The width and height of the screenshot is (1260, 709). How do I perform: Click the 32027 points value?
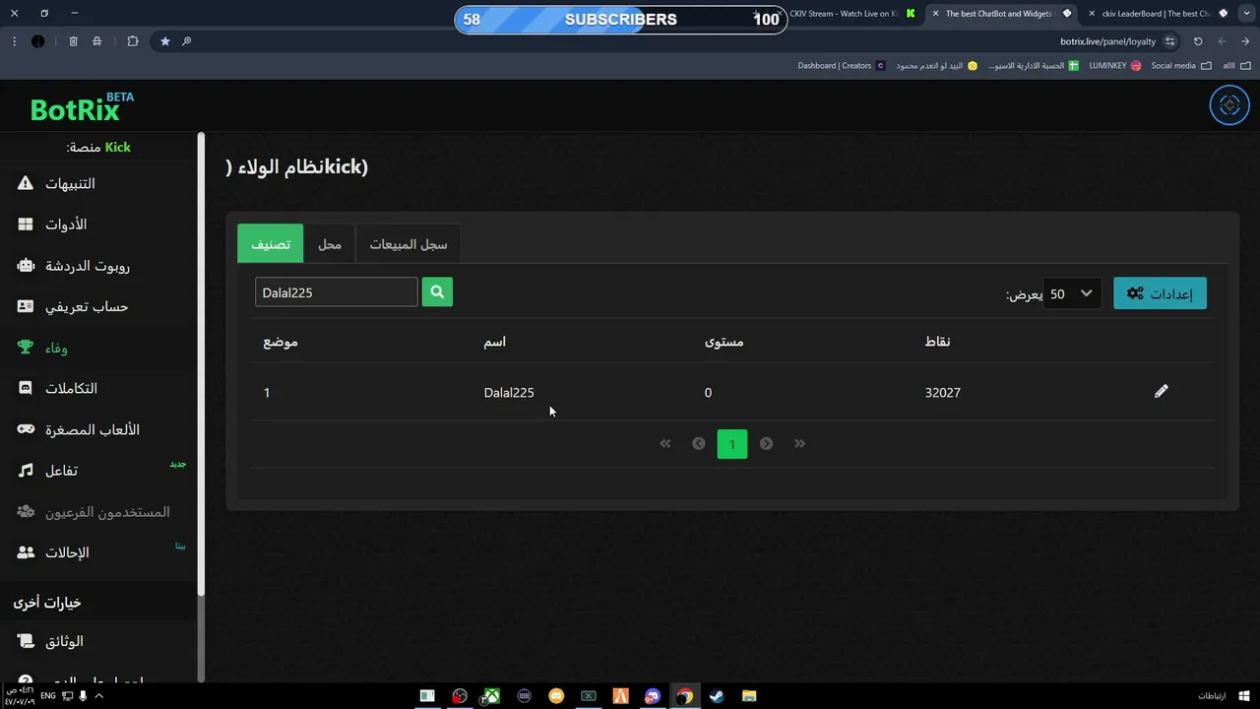[943, 392]
